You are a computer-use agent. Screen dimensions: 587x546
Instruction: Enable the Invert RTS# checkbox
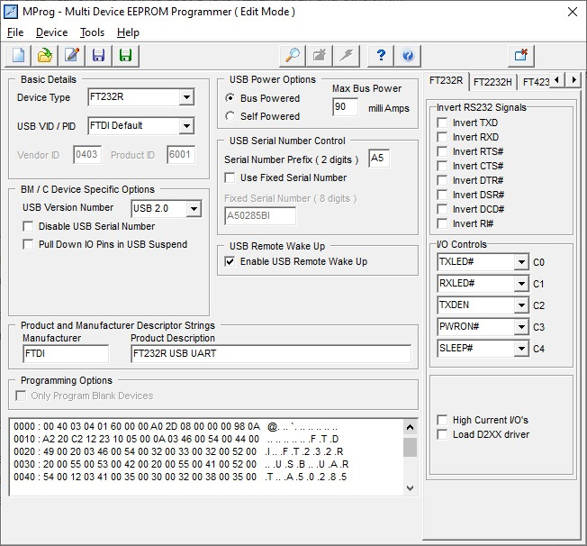coord(442,151)
